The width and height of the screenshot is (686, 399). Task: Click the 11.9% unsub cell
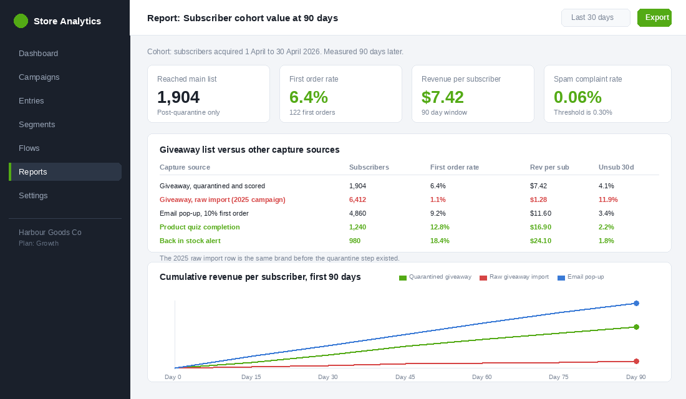608,199
